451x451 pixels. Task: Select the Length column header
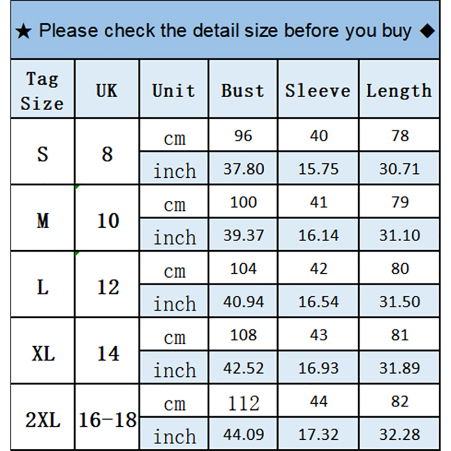coord(399,90)
